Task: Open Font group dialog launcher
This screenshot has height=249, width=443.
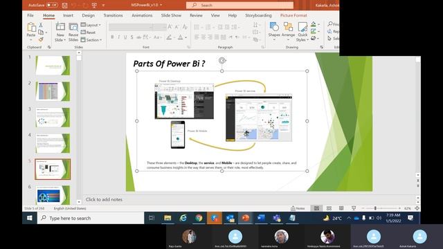Action: [x=188, y=47]
